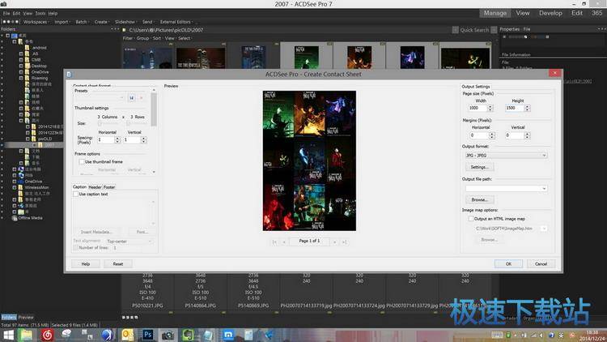Viewport: 607px width, 342px height.
Task: Open the Output format JPG - JPEG dropdown
Action: pos(503,155)
